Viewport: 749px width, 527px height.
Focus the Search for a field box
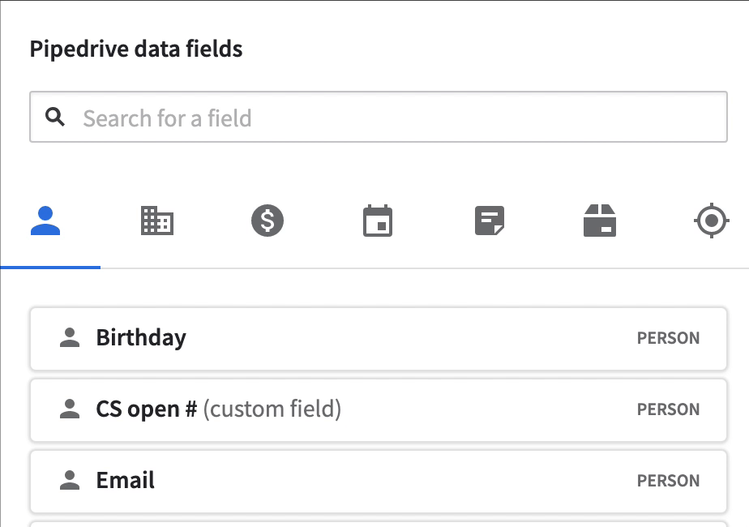[379, 117]
